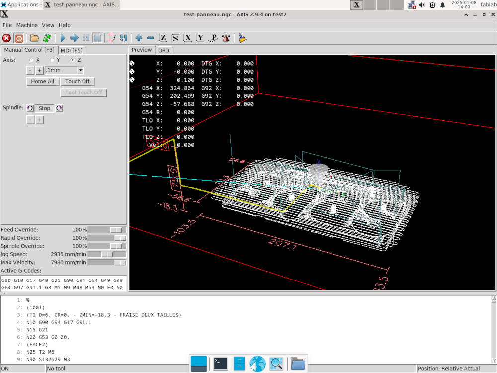This screenshot has width=497, height=373.
Task: Reload the current G-code file
Action: (x=47, y=38)
